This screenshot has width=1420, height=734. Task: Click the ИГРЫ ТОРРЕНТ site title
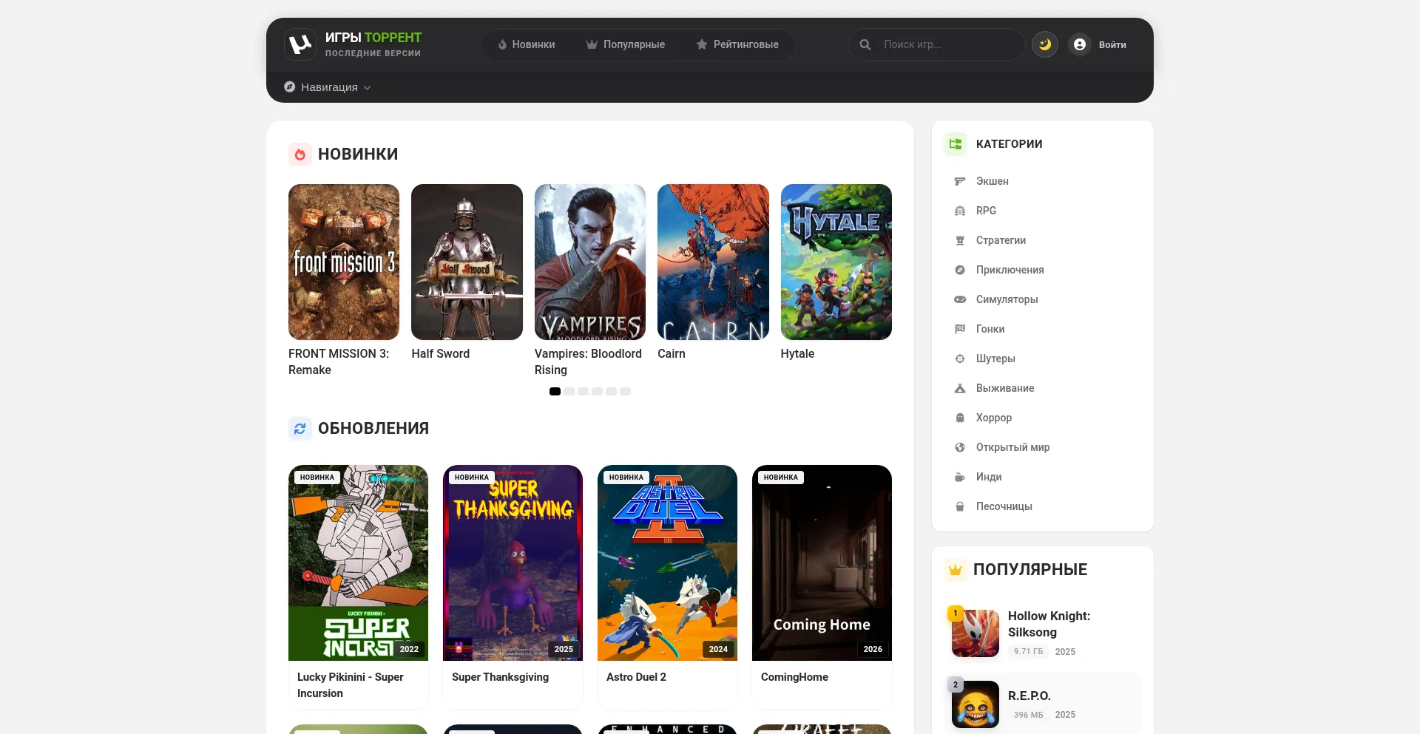373,38
